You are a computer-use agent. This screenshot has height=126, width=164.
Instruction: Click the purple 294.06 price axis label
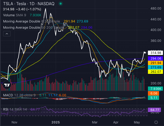pyautogui.click(x=155, y=58)
